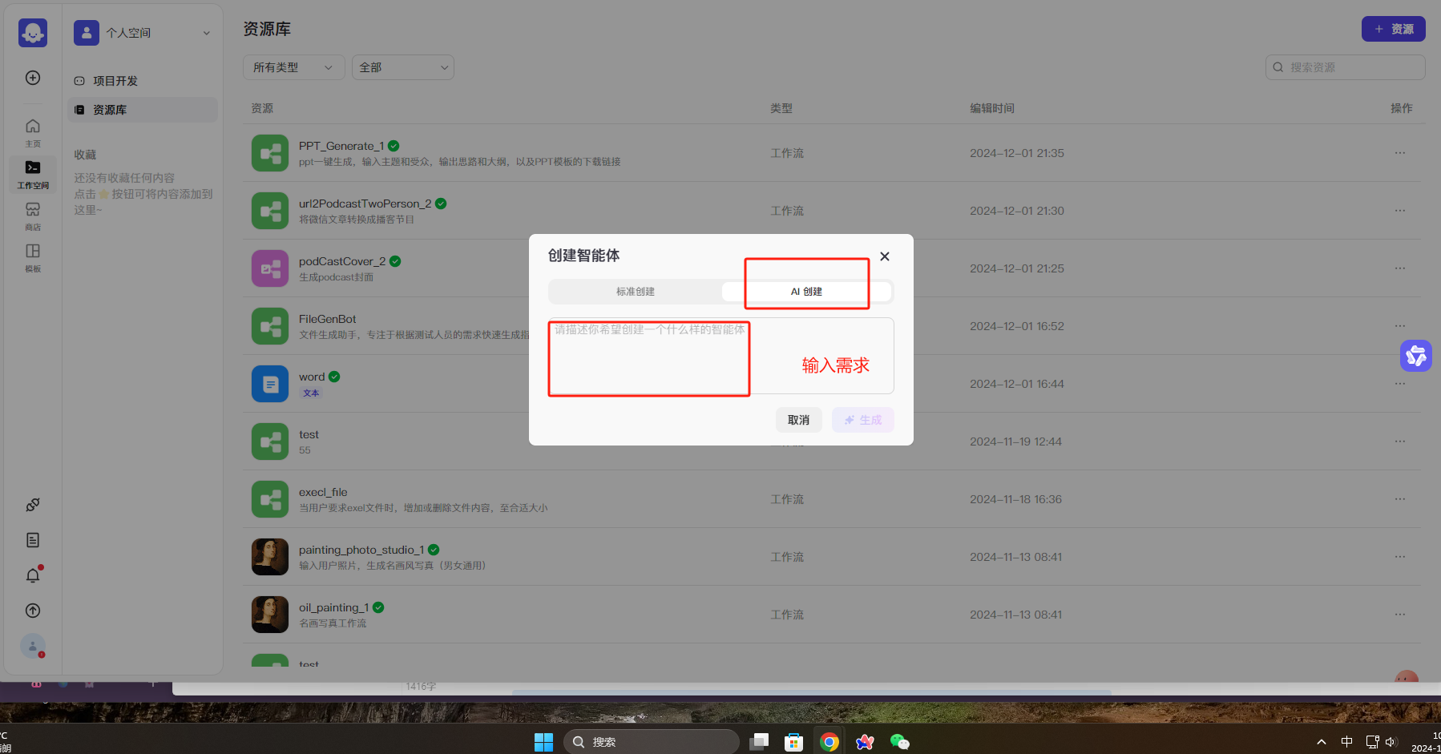Screen dimensions: 1441x754
Task: Open Chrome from the taskbar
Action: 829,742
